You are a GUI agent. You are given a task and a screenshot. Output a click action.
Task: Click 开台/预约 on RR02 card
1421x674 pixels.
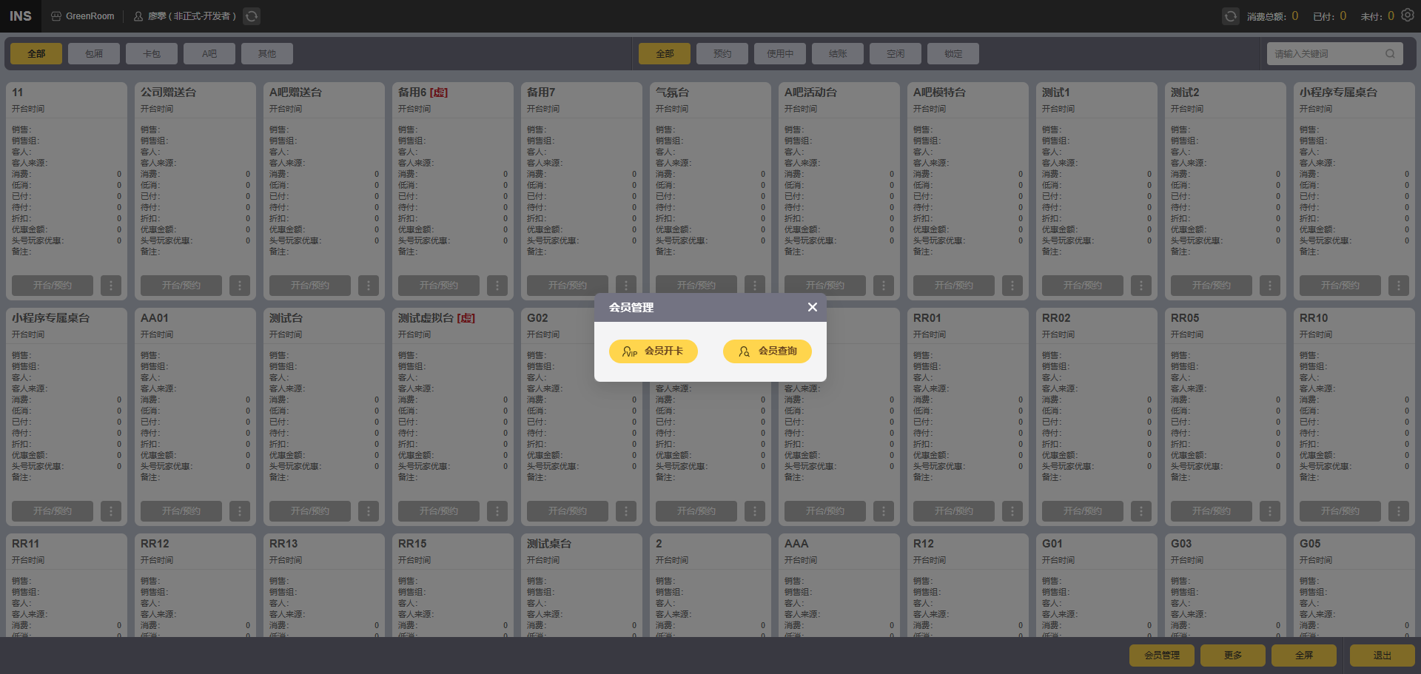[x=1083, y=510]
